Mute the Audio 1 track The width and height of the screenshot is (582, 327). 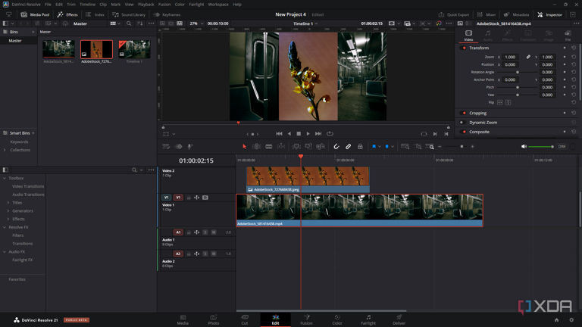[x=214, y=232]
